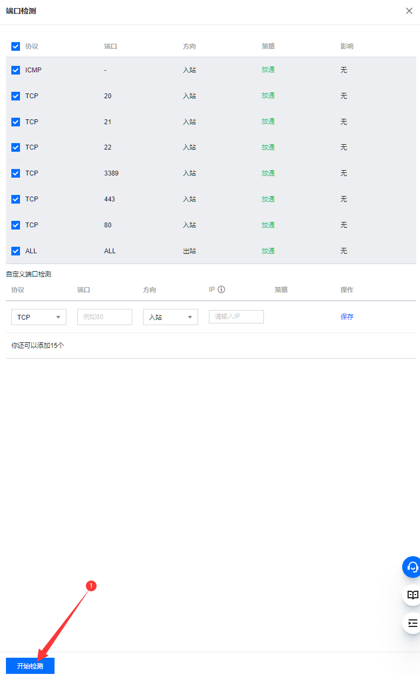Click the port value 22
420x675 pixels.
pos(108,147)
